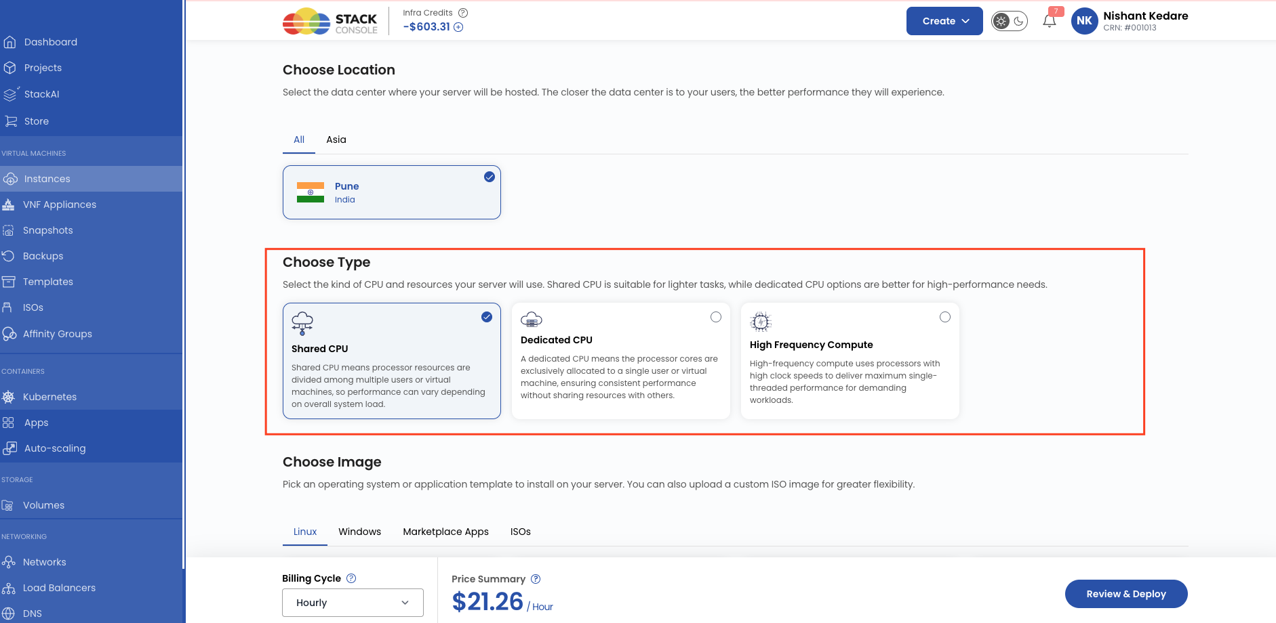1276x623 pixels.
Task: Select the Pune India location card
Action: [x=392, y=192]
